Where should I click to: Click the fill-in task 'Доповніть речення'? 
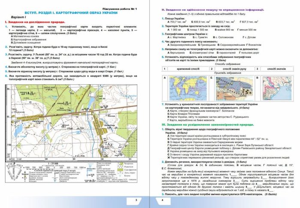(205, 162)
